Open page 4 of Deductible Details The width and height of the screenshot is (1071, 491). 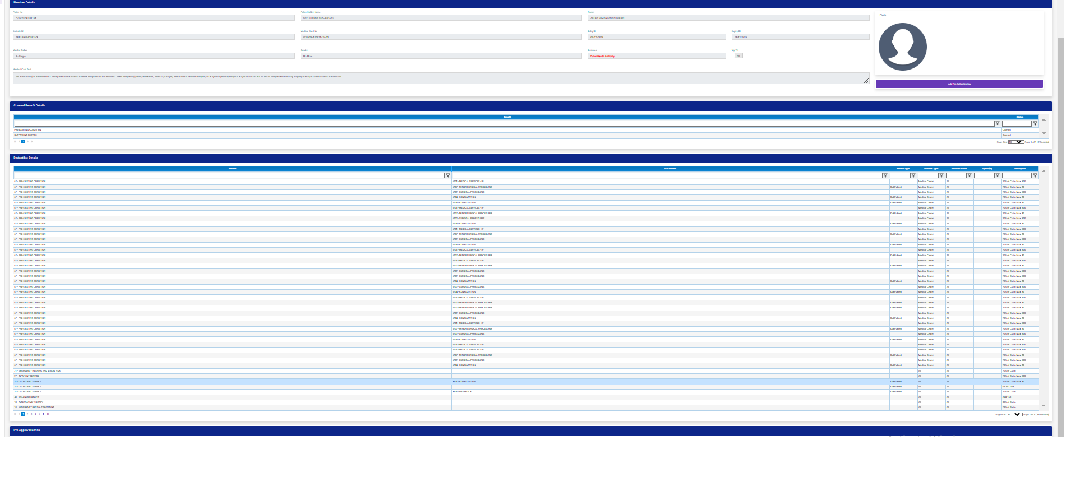click(35, 414)
